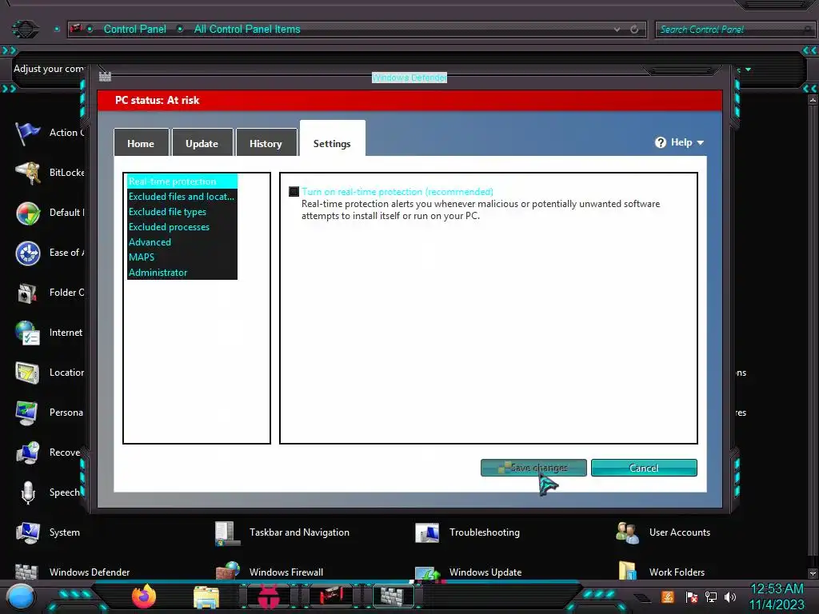819x614 pixels.
Task: Select Excluded files and locations
Action: click(182, 197)
